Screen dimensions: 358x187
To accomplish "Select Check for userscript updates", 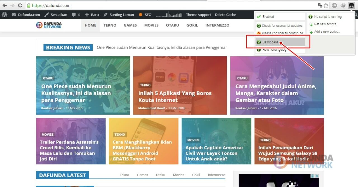I will click(x=282, y=26).
